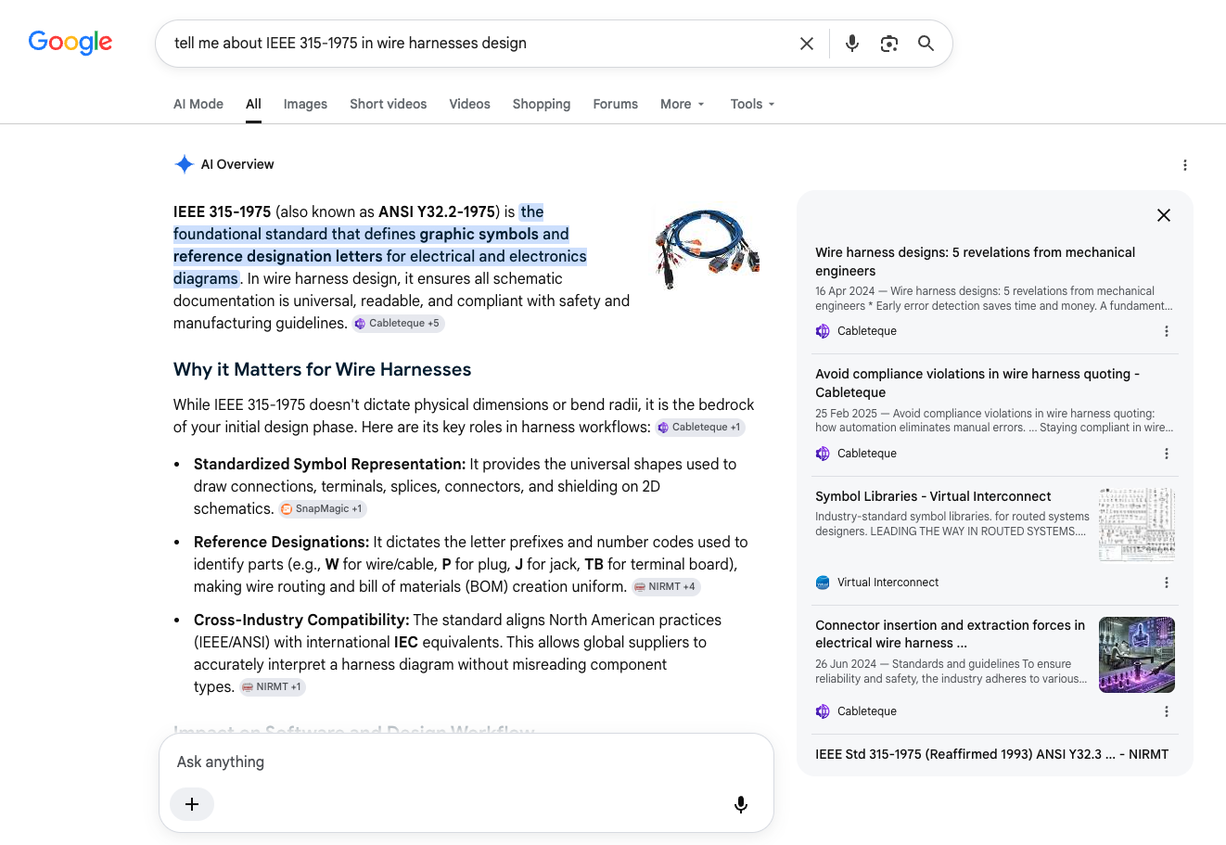Click the 'Ask anything' follow-up field

coord(466,762)
